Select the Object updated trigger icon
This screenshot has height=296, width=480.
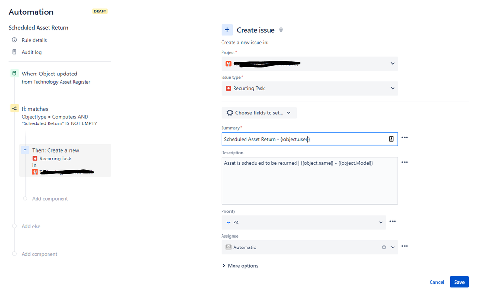[14, 74]
